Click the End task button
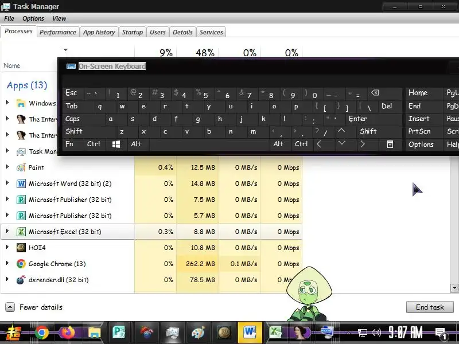This screenshot has height=344, width=459. pyautogui.click(x=430, y=307)
